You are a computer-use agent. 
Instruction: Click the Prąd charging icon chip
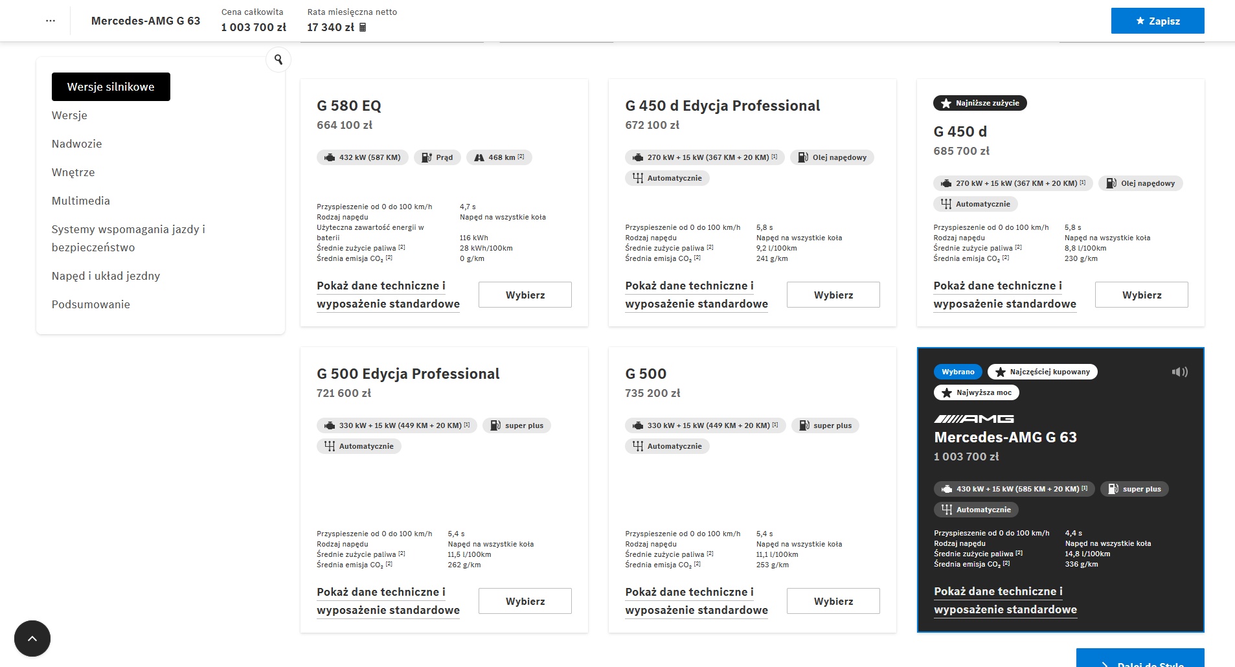[x=437, y=157]
